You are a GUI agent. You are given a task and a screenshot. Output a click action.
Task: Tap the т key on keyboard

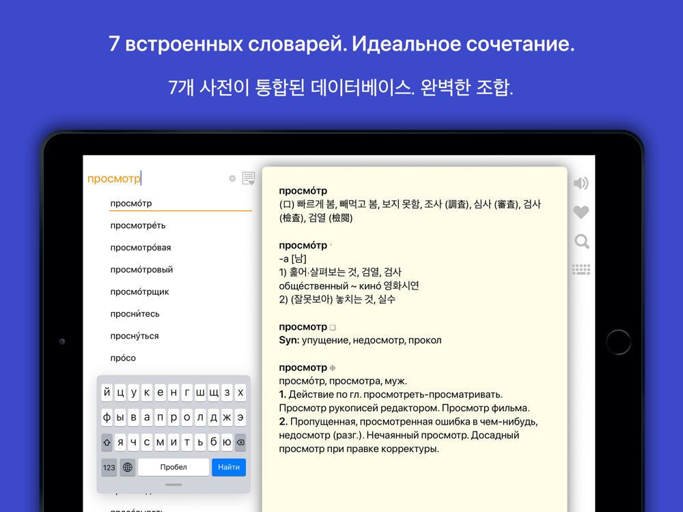tap(187, 442)
